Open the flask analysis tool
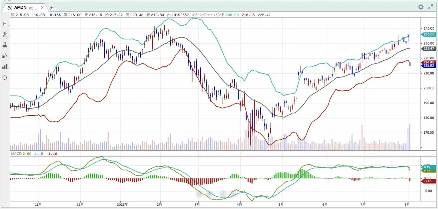438x209 pixels. click(x=5, y=45)
